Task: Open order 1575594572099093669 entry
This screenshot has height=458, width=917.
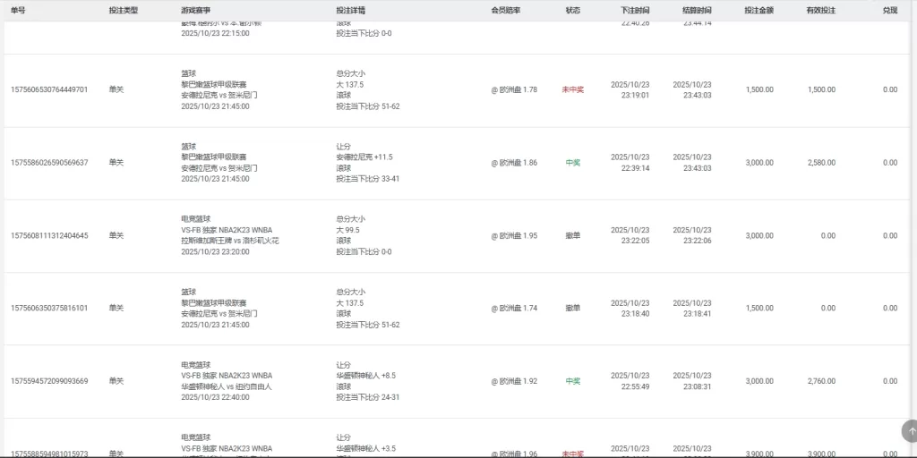Action: 49,381
